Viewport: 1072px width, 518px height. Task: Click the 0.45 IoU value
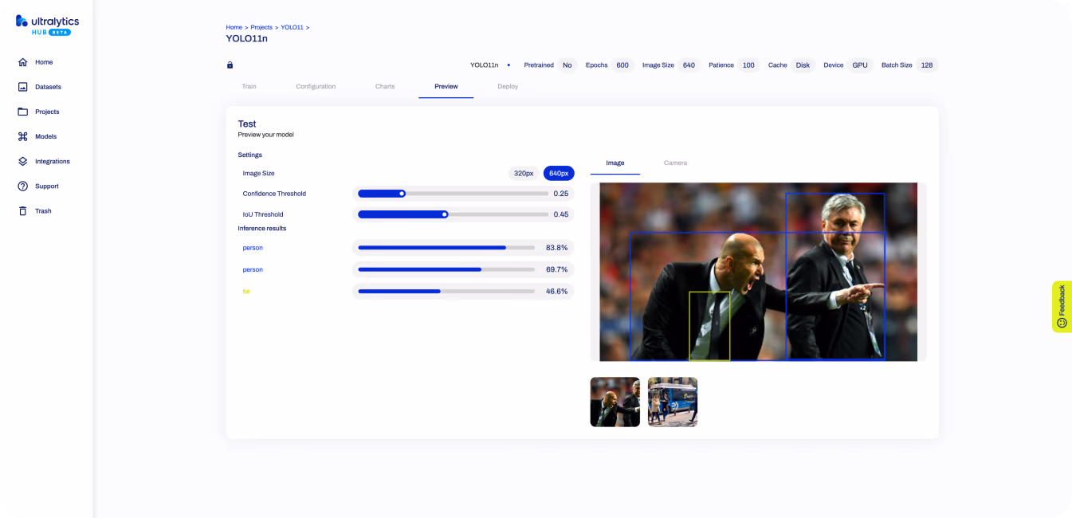pos(561,214)
